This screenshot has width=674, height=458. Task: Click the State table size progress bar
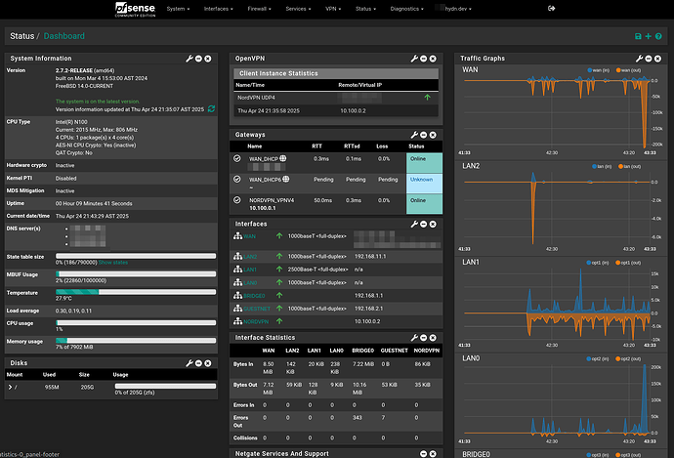[136, 256]
